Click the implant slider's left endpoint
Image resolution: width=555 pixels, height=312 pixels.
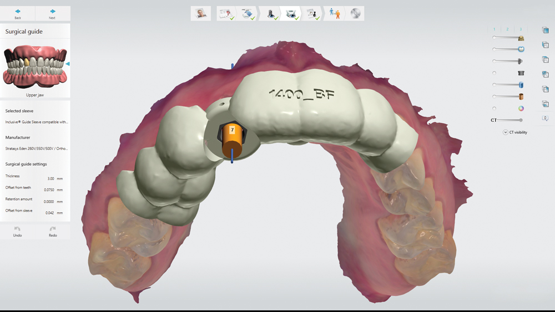pos(494,61)
